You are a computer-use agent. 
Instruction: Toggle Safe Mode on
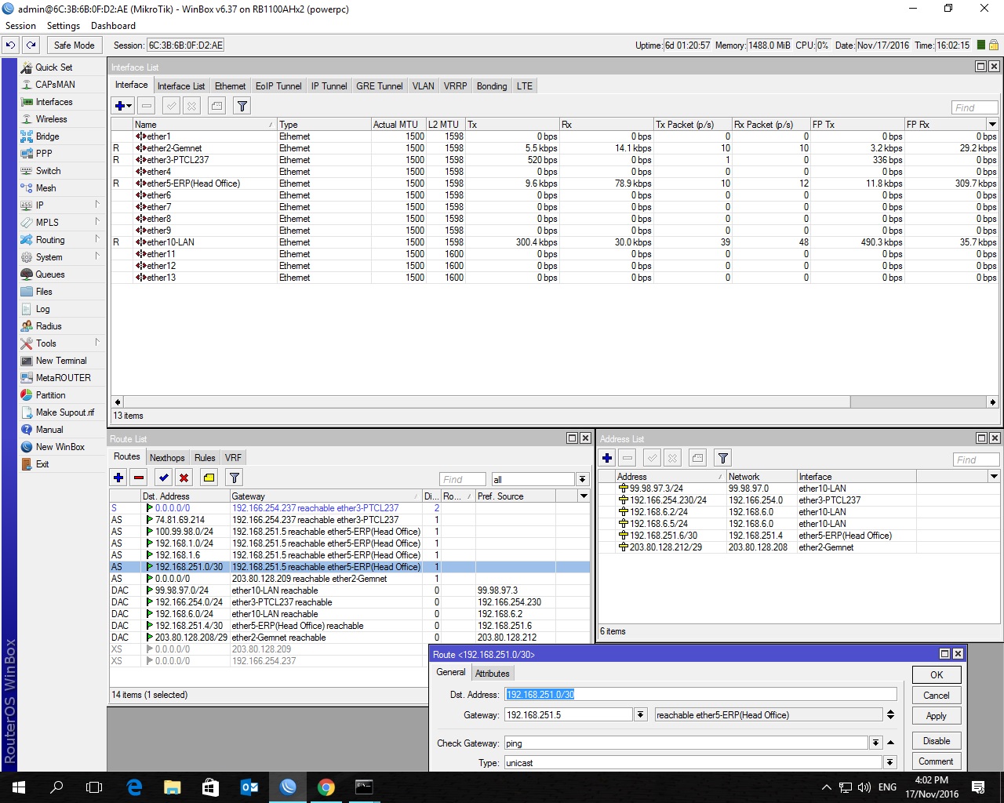[x=74, y=45]
